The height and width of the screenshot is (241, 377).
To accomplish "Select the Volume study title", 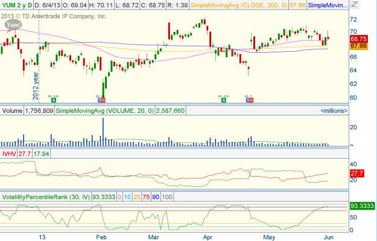I will (12, 111).
